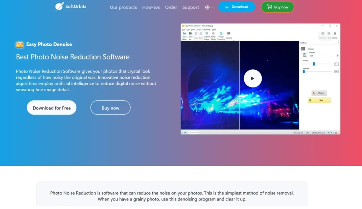
Task: Open the File menu in demo app
Action: pos(183,30)
